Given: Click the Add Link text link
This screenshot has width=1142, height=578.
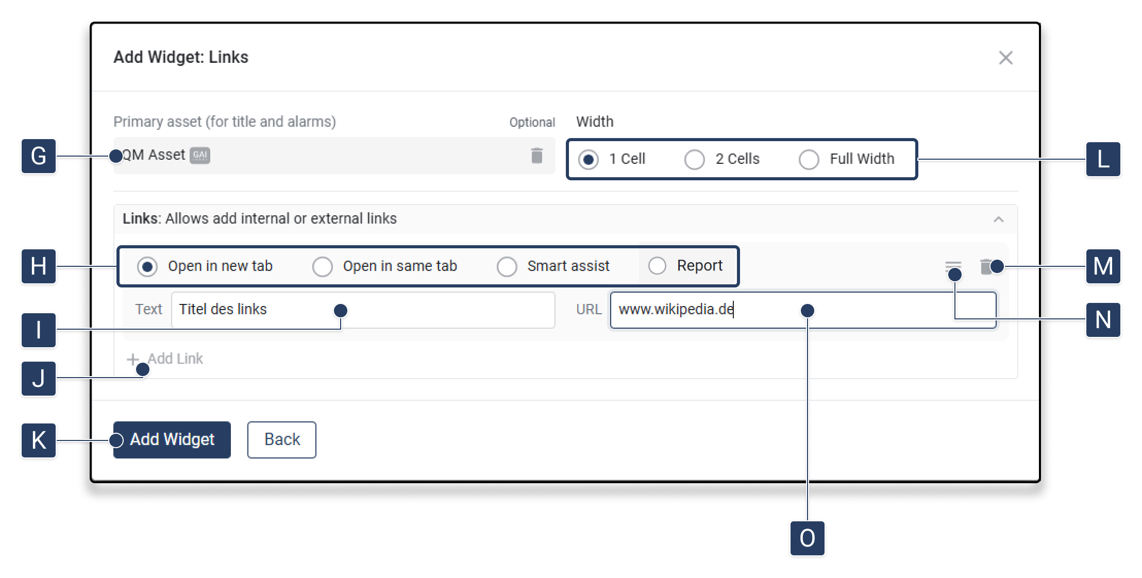Looking at the screenshot, I should 175,359.
